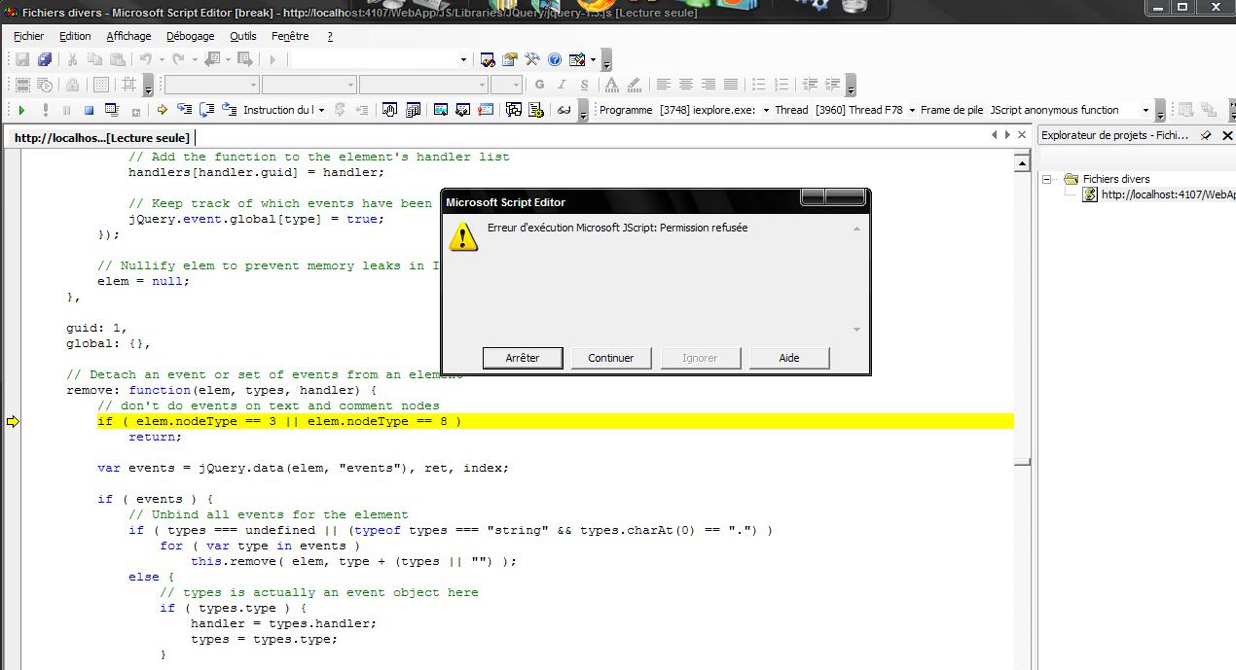The width and height of the screenshot is (1236, 670).
Task: Open the Débogage menu
Action: (x=190, y=36)
